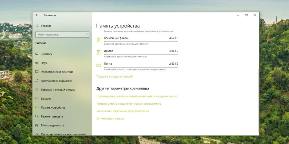This screenshot has width=289, height=144.
Task: Open Оптимизация дисков link
Action: (110, 119)
